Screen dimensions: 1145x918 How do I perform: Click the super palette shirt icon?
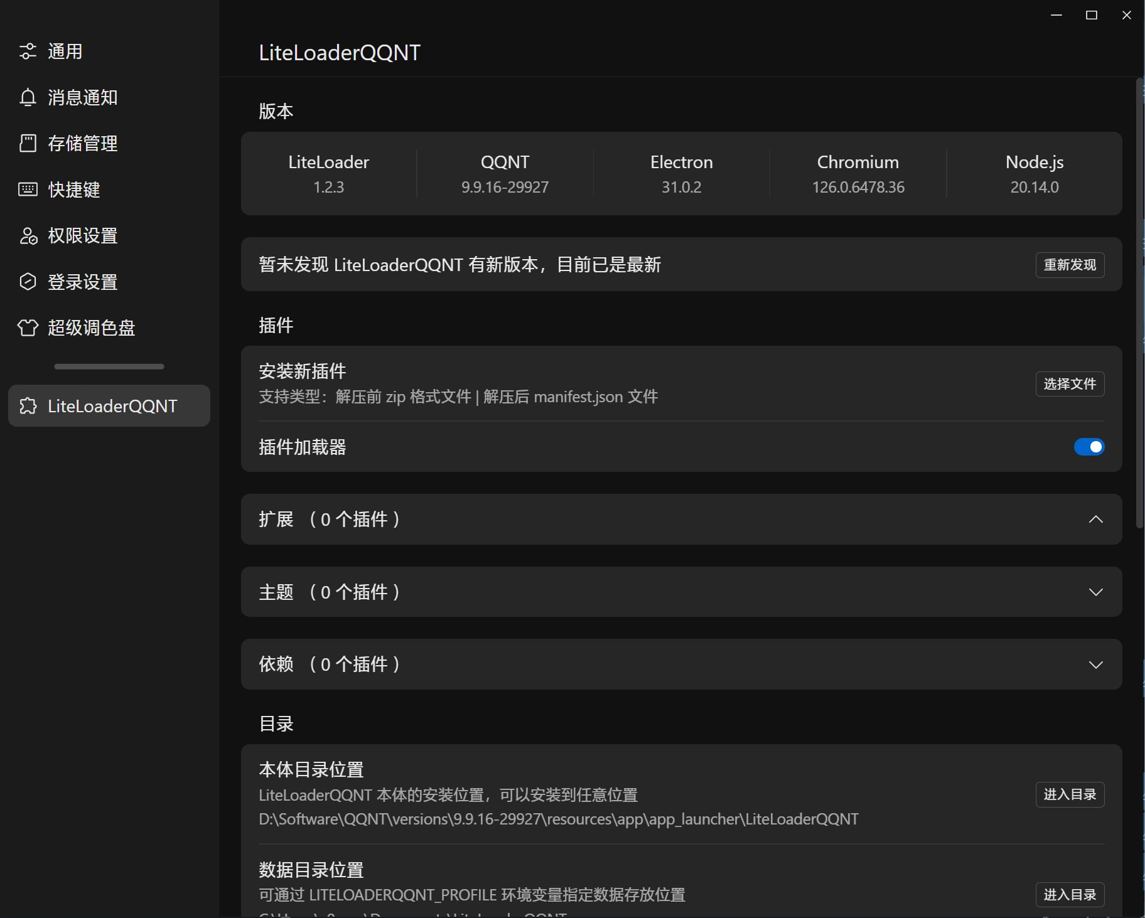pos(28,328)
